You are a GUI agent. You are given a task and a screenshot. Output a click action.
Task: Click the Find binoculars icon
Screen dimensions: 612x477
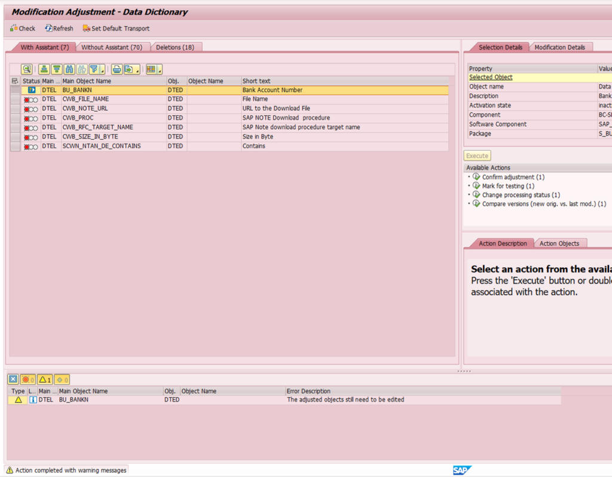(69, 69)
